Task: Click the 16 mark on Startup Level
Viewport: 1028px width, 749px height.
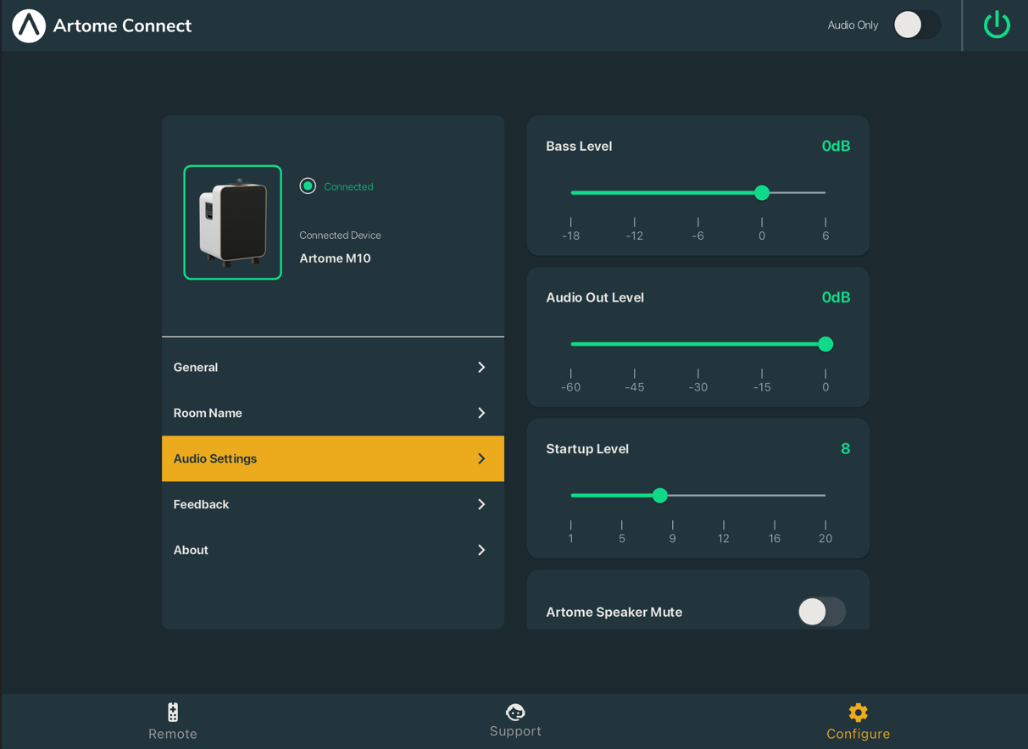Action: (775, 538)
